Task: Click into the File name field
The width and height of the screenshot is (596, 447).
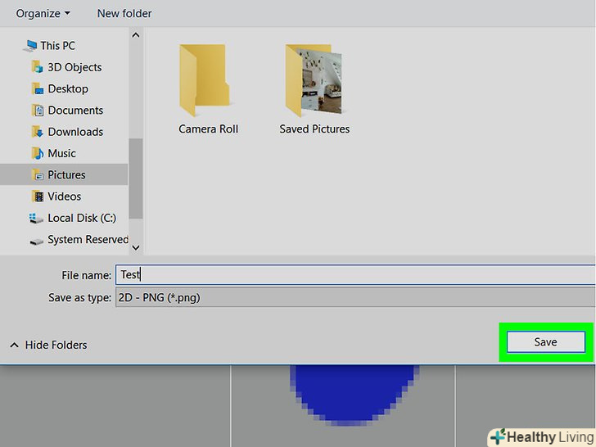Action: tap(355, 274)
